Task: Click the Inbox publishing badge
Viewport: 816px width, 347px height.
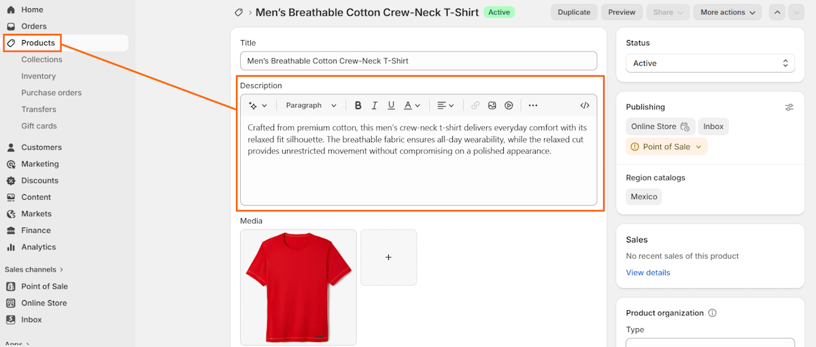Action: (713, 126)
